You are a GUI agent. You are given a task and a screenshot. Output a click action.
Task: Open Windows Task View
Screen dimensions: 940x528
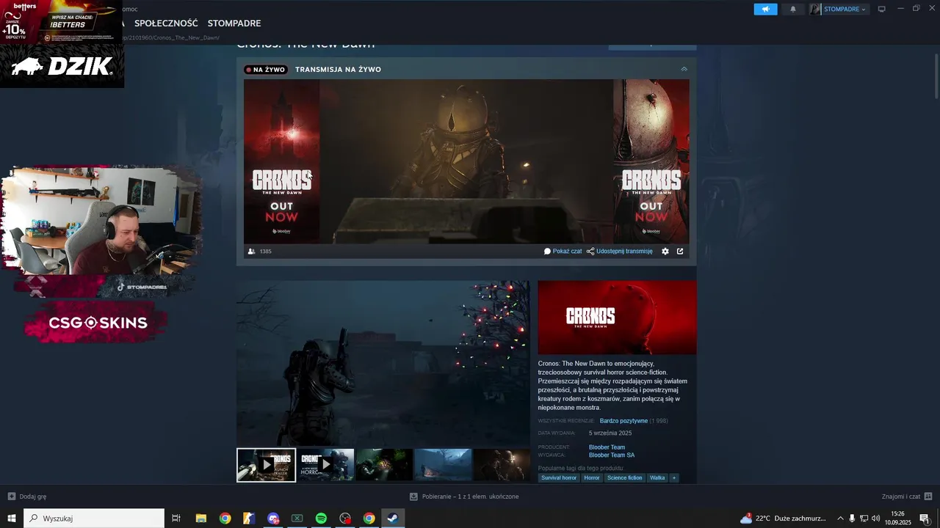[x=176, y=518]
